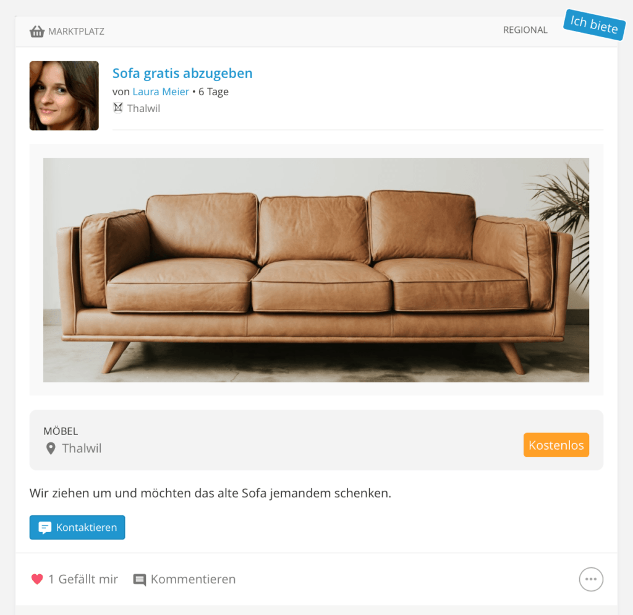Click the Ich biete ribbon label

coord(594,25)
